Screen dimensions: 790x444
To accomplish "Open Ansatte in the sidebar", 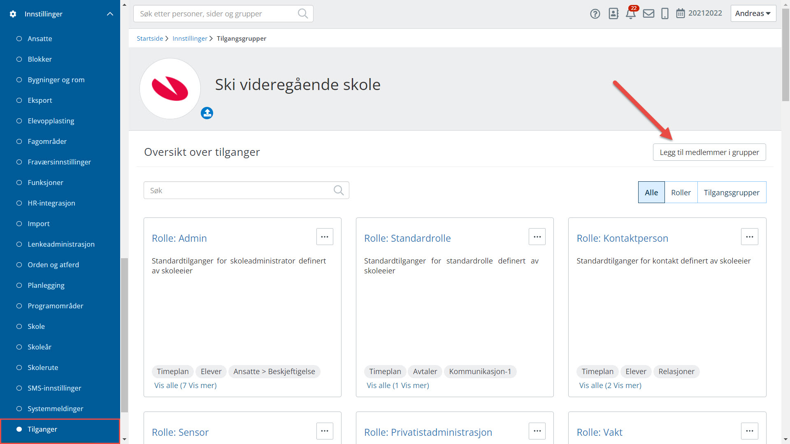I will 40,39.
